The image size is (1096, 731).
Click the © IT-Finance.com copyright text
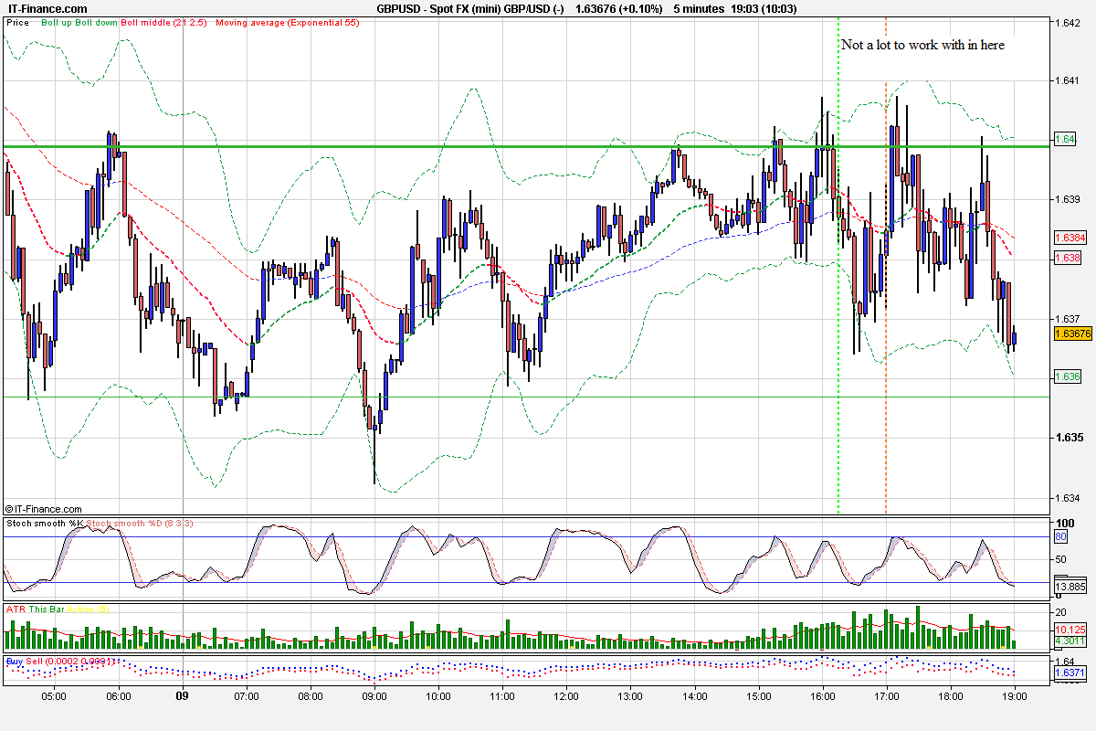(x=44, y=509)
